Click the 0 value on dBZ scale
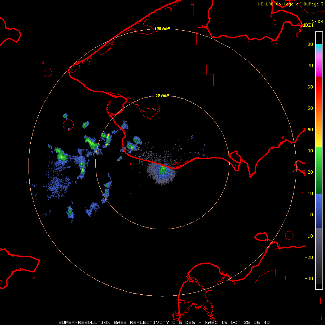Screen dimensions: 325x325 click(312, 215)
